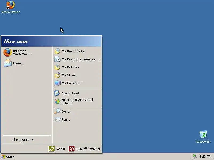Click the envelope E-mail icon
214x160 pixels.
pos(8,63)
